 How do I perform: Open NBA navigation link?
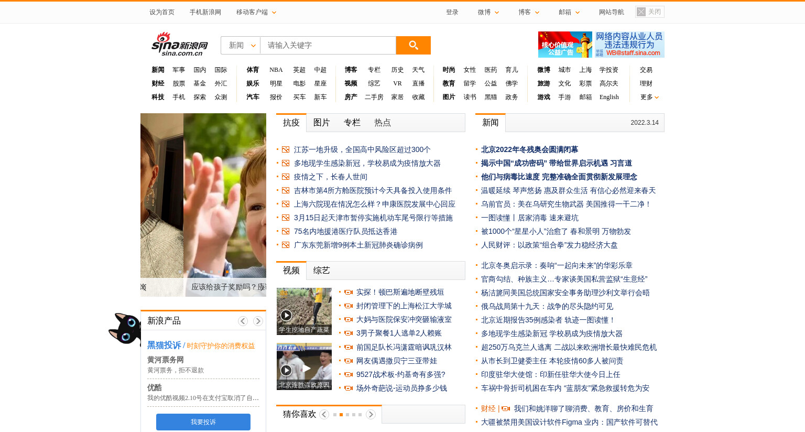coord(276,70)
